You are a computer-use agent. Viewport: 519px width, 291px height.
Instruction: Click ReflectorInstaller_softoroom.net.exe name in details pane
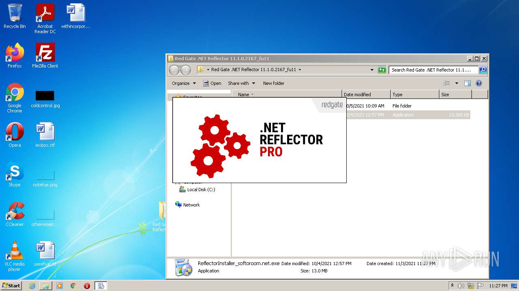coord(238,264)
